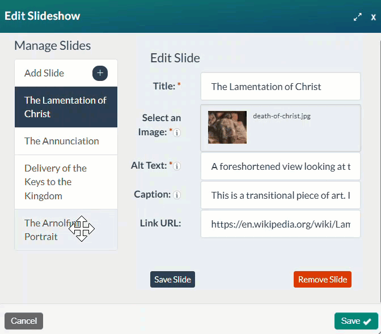This screenshot has height=334, width=381.
Task: Click the death-of-christ.jpg file name
Action: point(282,116)
